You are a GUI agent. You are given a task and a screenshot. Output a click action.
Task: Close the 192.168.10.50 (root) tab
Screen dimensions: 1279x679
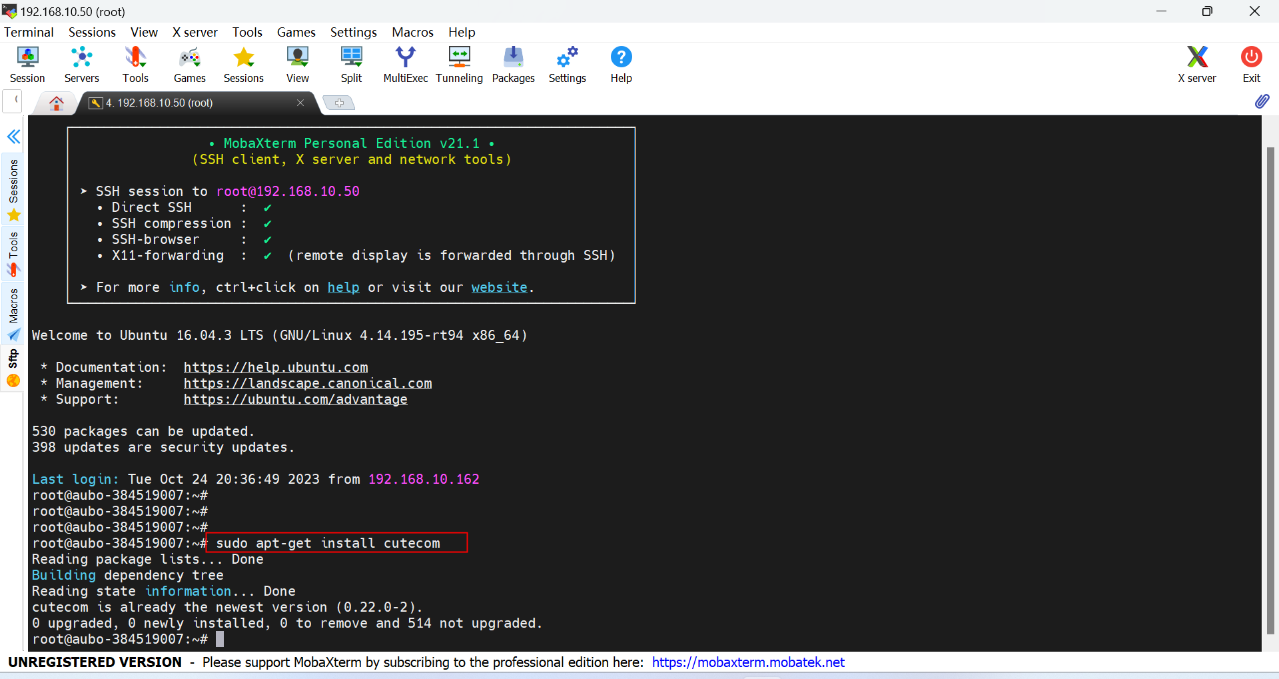click(x=300, y=103)
